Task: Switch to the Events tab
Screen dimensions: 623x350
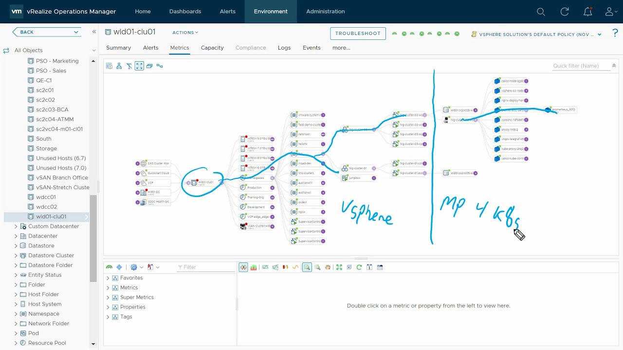Action: click(x=311, y=48)
